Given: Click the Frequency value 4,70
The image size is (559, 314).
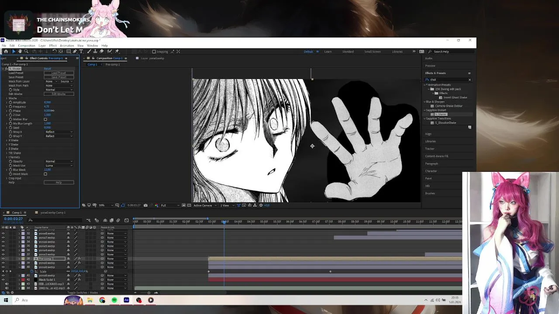Looking at the screenshot, I should pos(47,107).
